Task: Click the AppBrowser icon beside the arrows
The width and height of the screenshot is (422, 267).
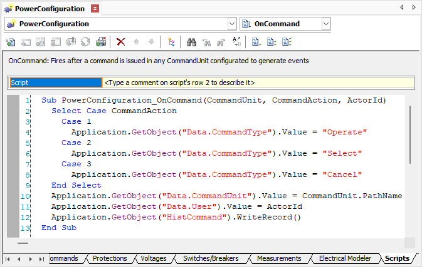Action: [x=171, y=42]
